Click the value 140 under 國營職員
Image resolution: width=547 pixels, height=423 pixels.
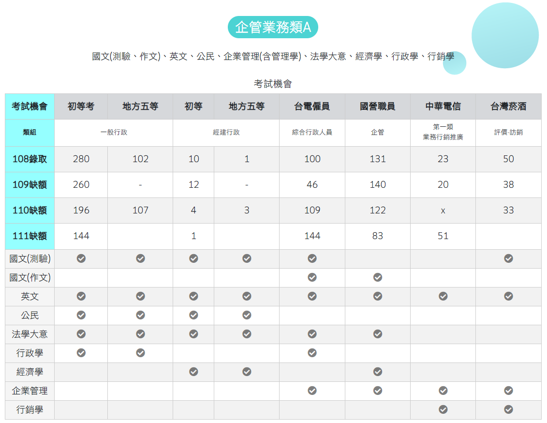[x=378, y=184]
